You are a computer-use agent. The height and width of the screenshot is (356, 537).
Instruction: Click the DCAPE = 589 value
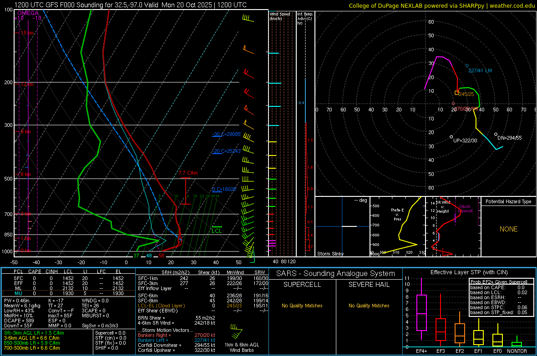19,321
